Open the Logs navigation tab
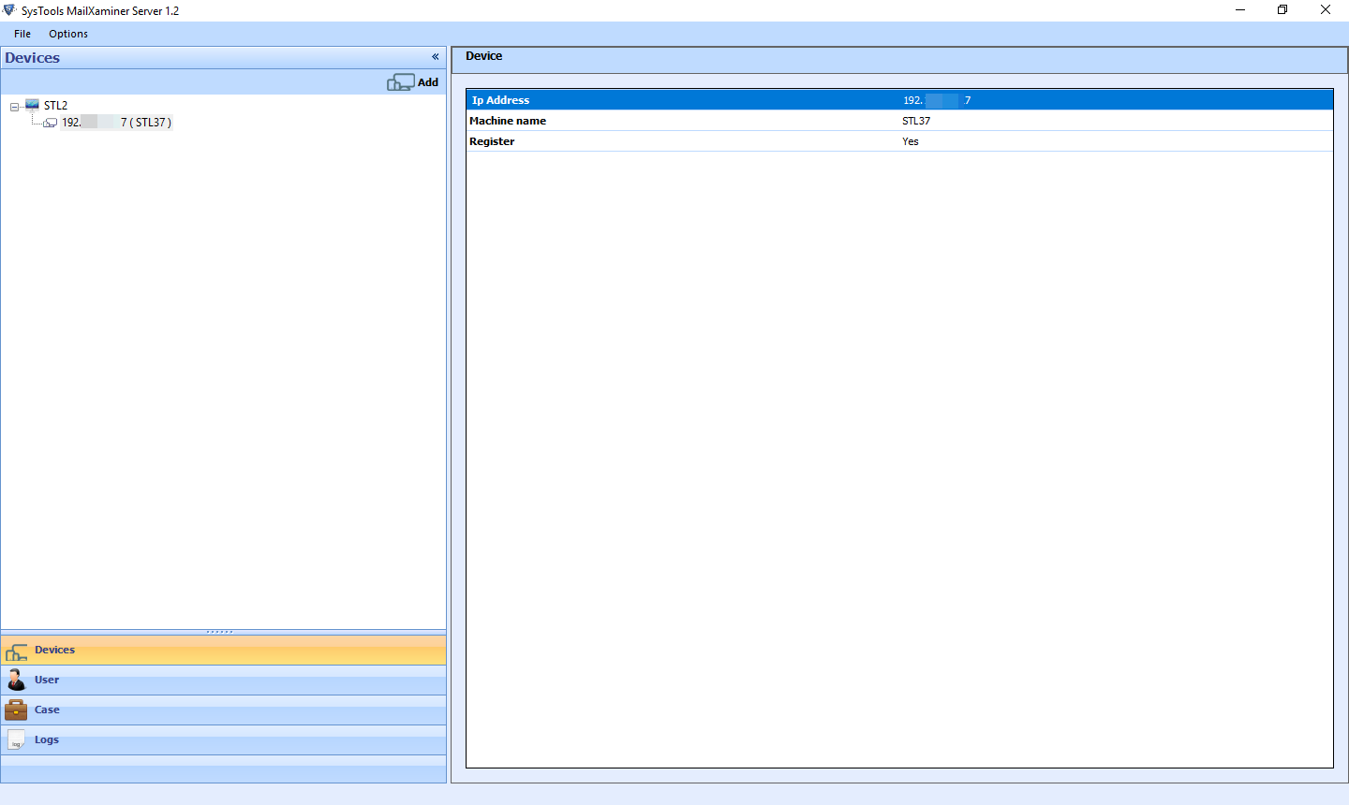The image size is (1349, 805). click(223, 740)
